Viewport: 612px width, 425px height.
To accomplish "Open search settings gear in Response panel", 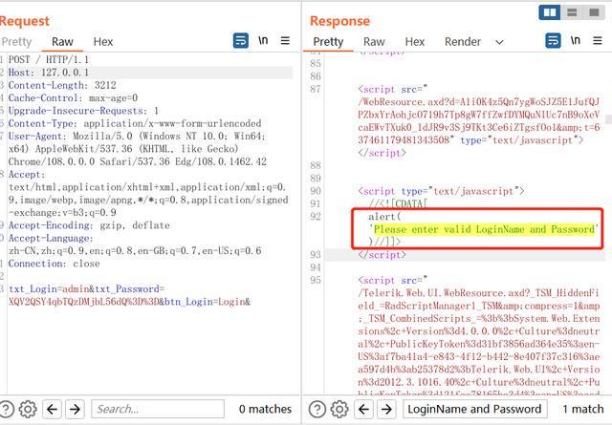I will (339, 409).
